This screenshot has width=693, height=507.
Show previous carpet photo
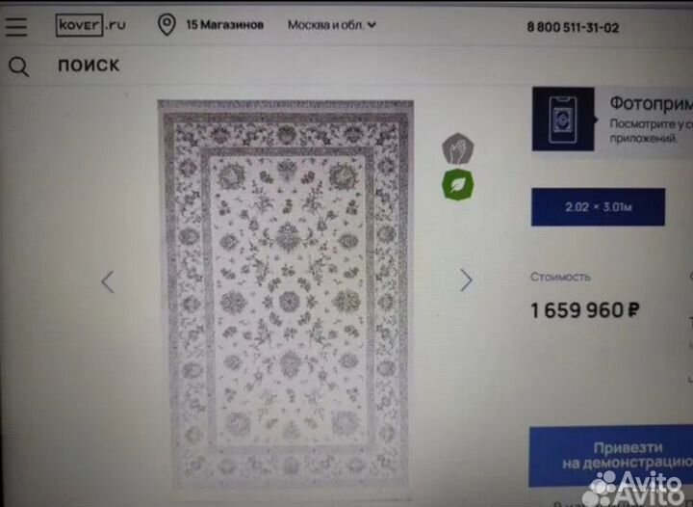pos(108,281)
